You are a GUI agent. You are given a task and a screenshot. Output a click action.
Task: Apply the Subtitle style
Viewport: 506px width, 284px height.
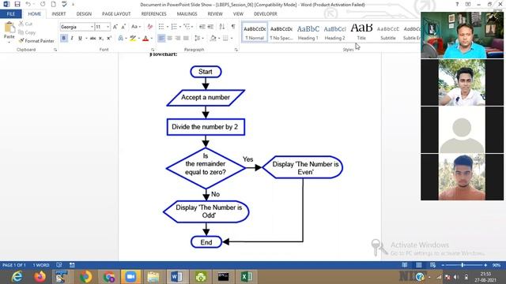pos(388,32)
